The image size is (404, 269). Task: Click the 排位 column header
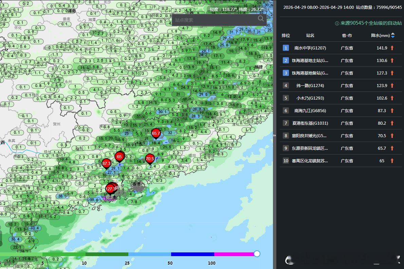[x=286, y=36]
